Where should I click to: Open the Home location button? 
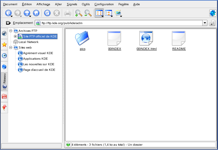[36, 13]
